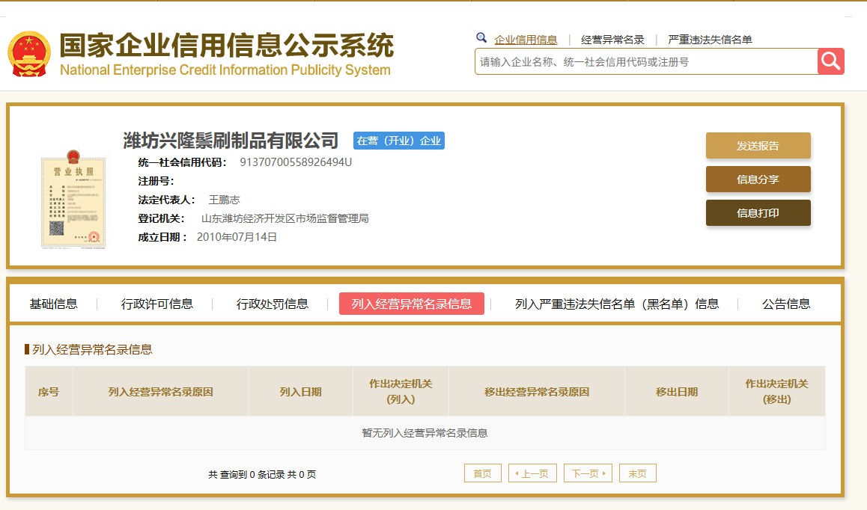Image resolution: width=867 pixels, height=510 pixels.
Task: Click the 发送报告 button
Action: (x=758, y=146)
